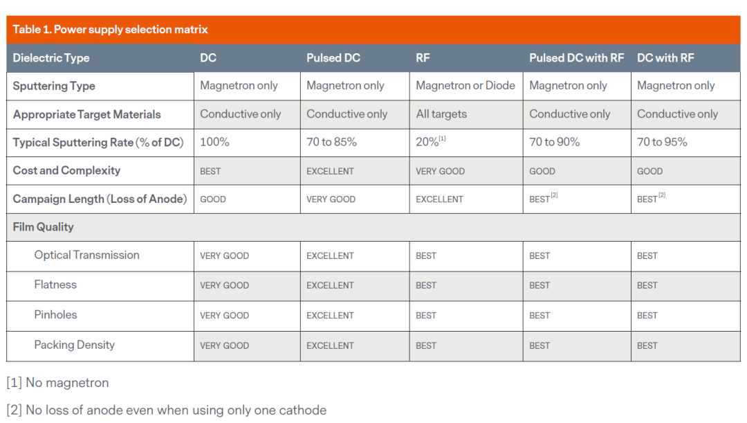Viewport: 747px width, 423px height.
Task: Select the All targets cell
Action: pos(441,114)
